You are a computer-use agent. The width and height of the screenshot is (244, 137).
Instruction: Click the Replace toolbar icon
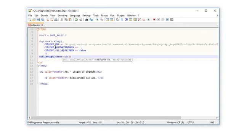[91, 20]
